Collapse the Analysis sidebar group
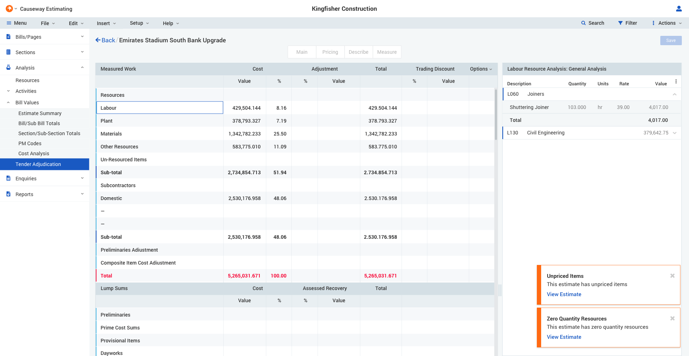The height and width of the screenshot is (356, 689). (82, 67)
